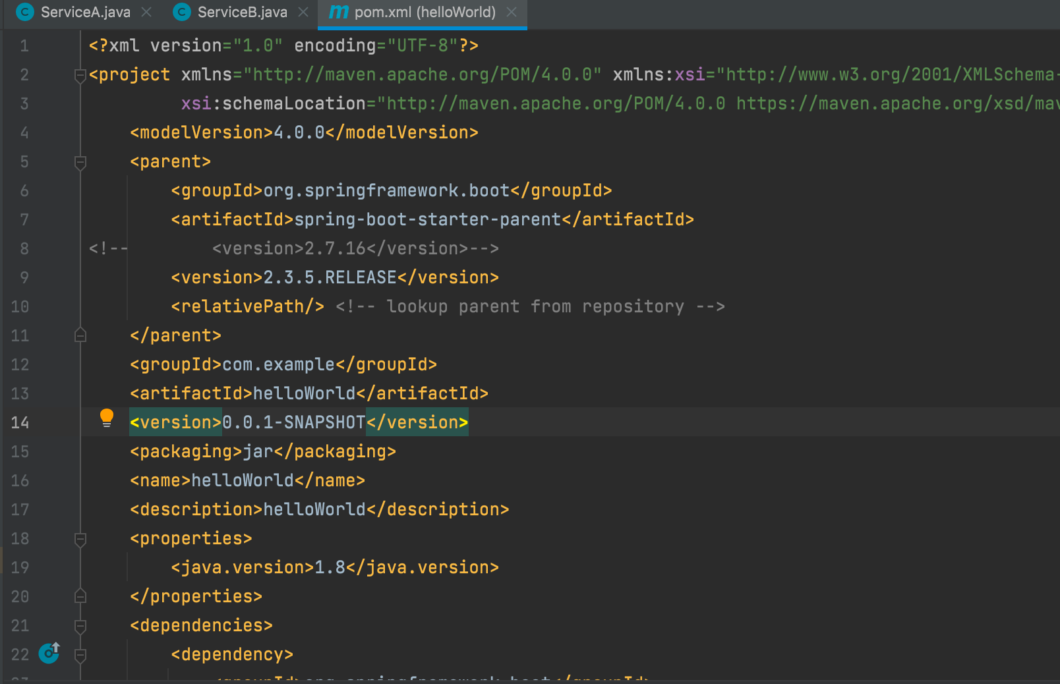
Task: Click the opening properties tag on line 18
Action: 191,539
